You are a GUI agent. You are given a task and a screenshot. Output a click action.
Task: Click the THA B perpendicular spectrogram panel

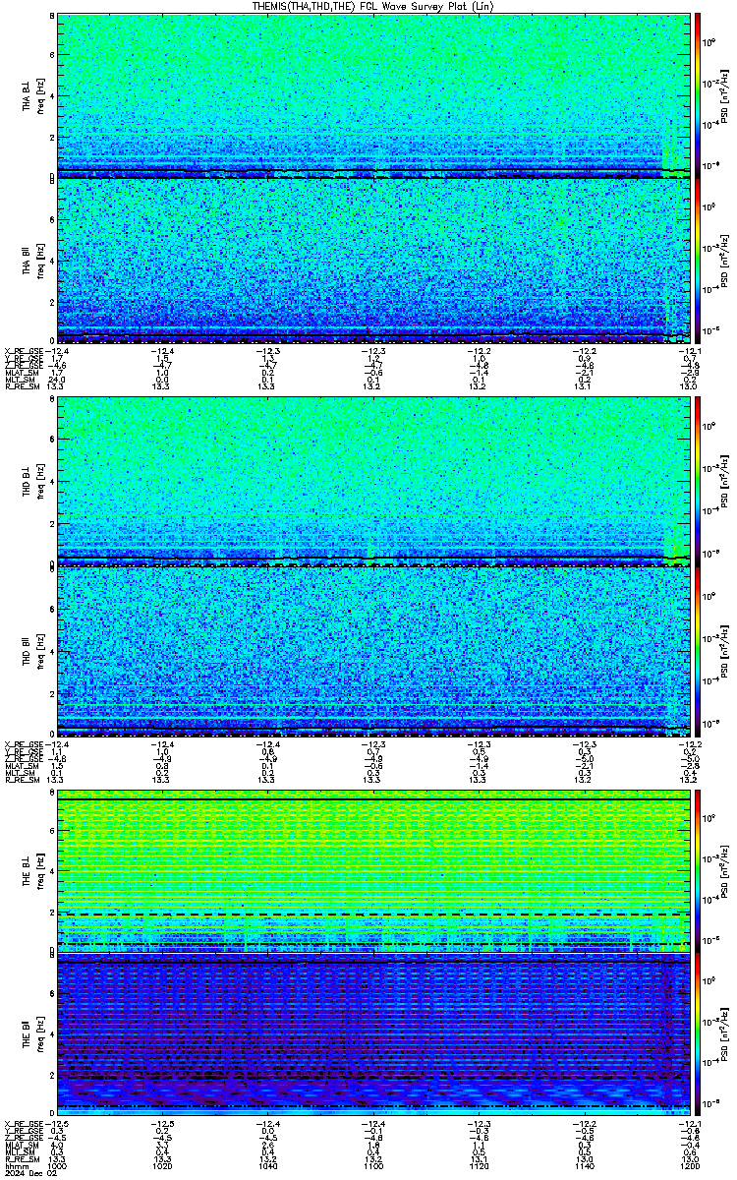[x=373, y=95]
